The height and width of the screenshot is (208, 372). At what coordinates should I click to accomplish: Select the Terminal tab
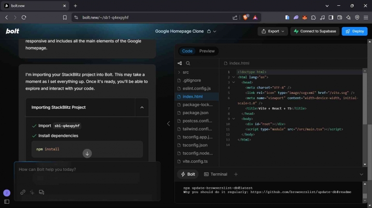[x=215, y=174]
